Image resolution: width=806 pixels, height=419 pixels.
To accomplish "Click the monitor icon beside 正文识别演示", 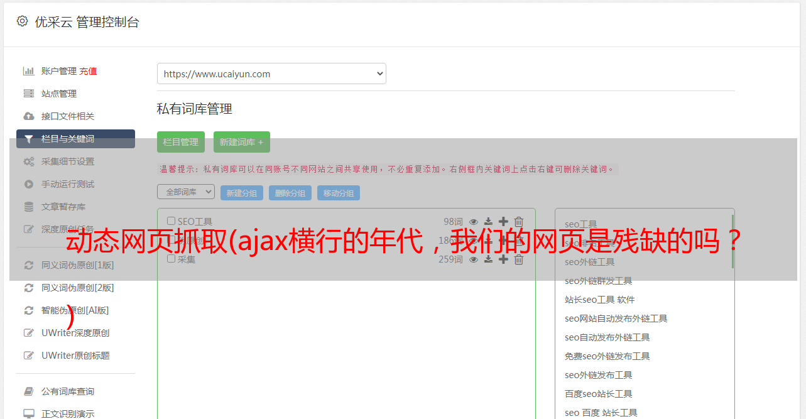I will point(28,413).
